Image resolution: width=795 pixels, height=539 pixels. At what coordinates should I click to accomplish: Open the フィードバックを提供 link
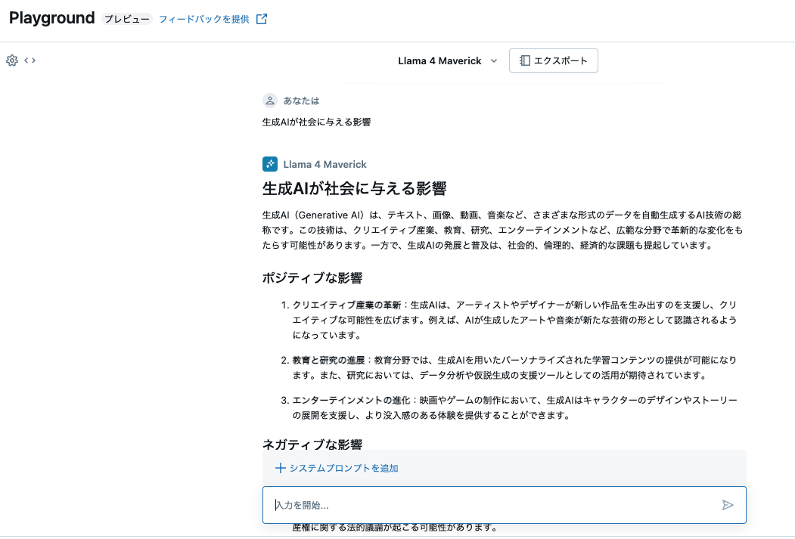[203, 17]
